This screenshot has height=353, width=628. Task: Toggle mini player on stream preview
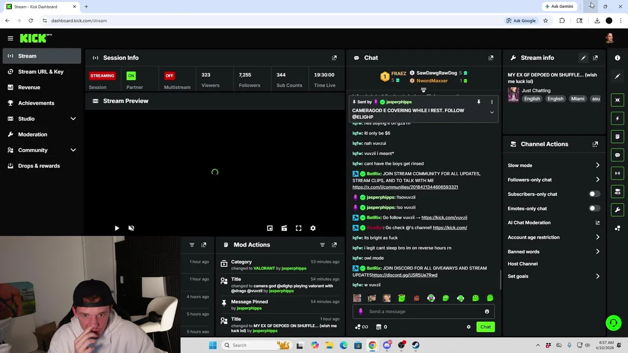(x=270, y=228)
